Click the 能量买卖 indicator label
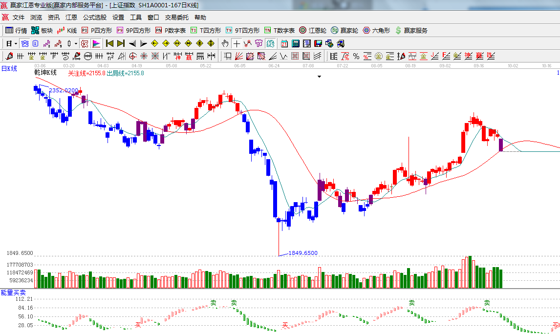 (x=13, y=292)
